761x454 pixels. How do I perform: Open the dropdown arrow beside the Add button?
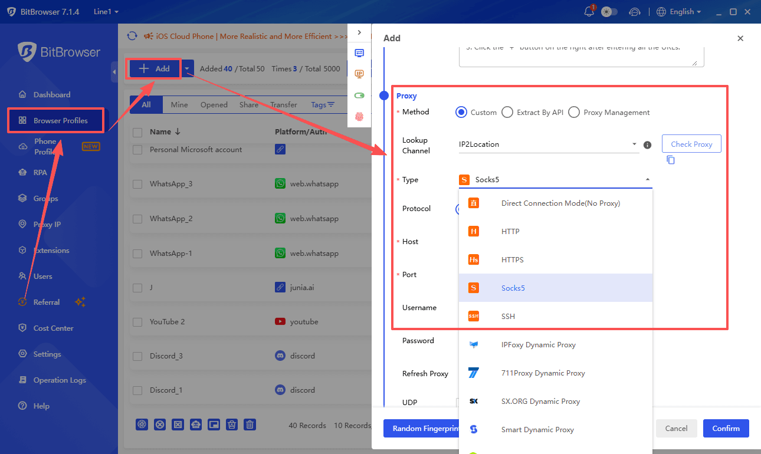point(188,69)
